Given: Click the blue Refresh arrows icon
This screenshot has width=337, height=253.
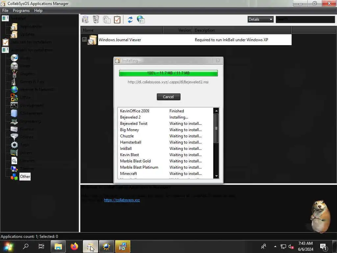Looking at the screenshot, I should click(x=130, y=19).
